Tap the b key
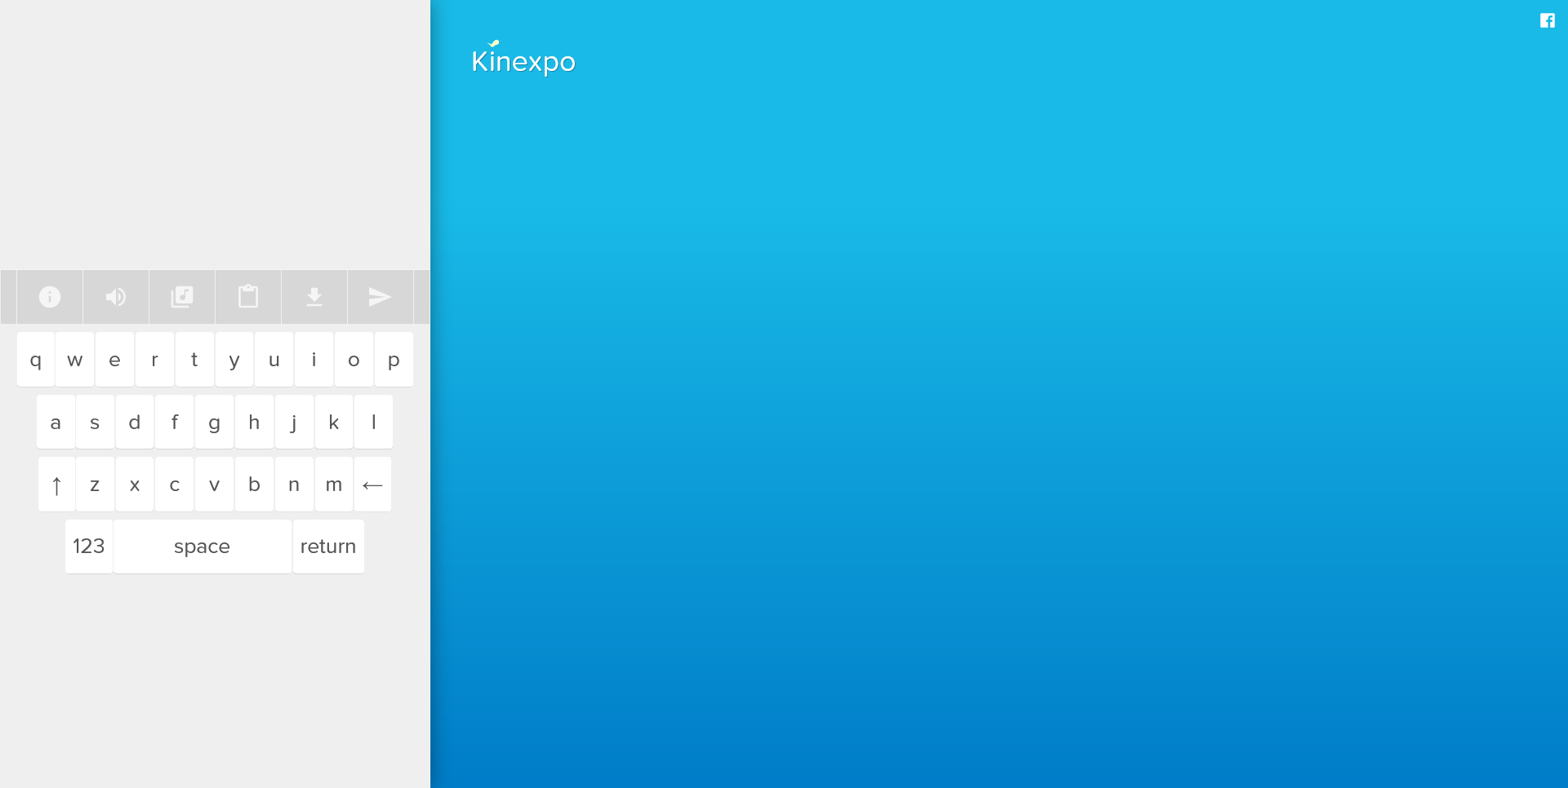Viewport: 1568px width, 788px height. [x=254, y=485]
